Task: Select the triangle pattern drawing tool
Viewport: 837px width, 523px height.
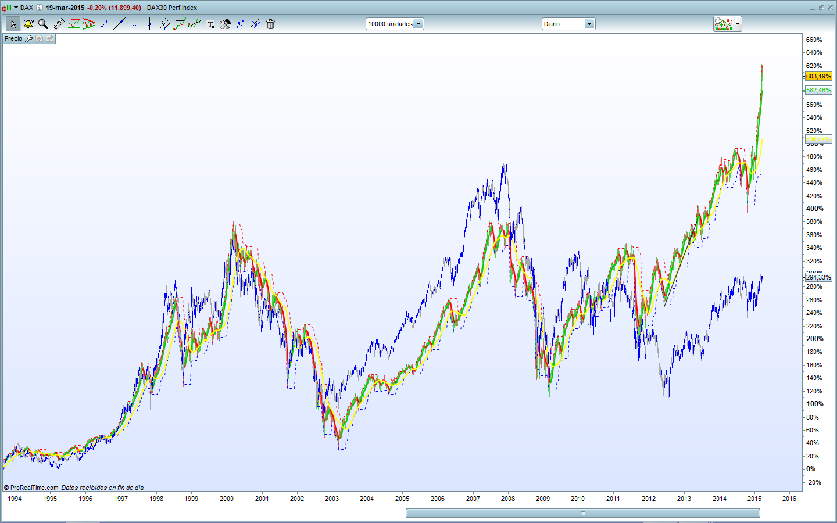Action: pos(89,24)
